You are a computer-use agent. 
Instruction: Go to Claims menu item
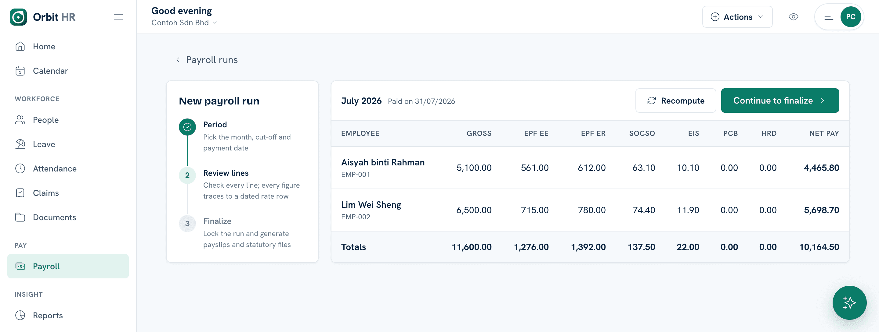pyautogui.click(x=68, y=193)
